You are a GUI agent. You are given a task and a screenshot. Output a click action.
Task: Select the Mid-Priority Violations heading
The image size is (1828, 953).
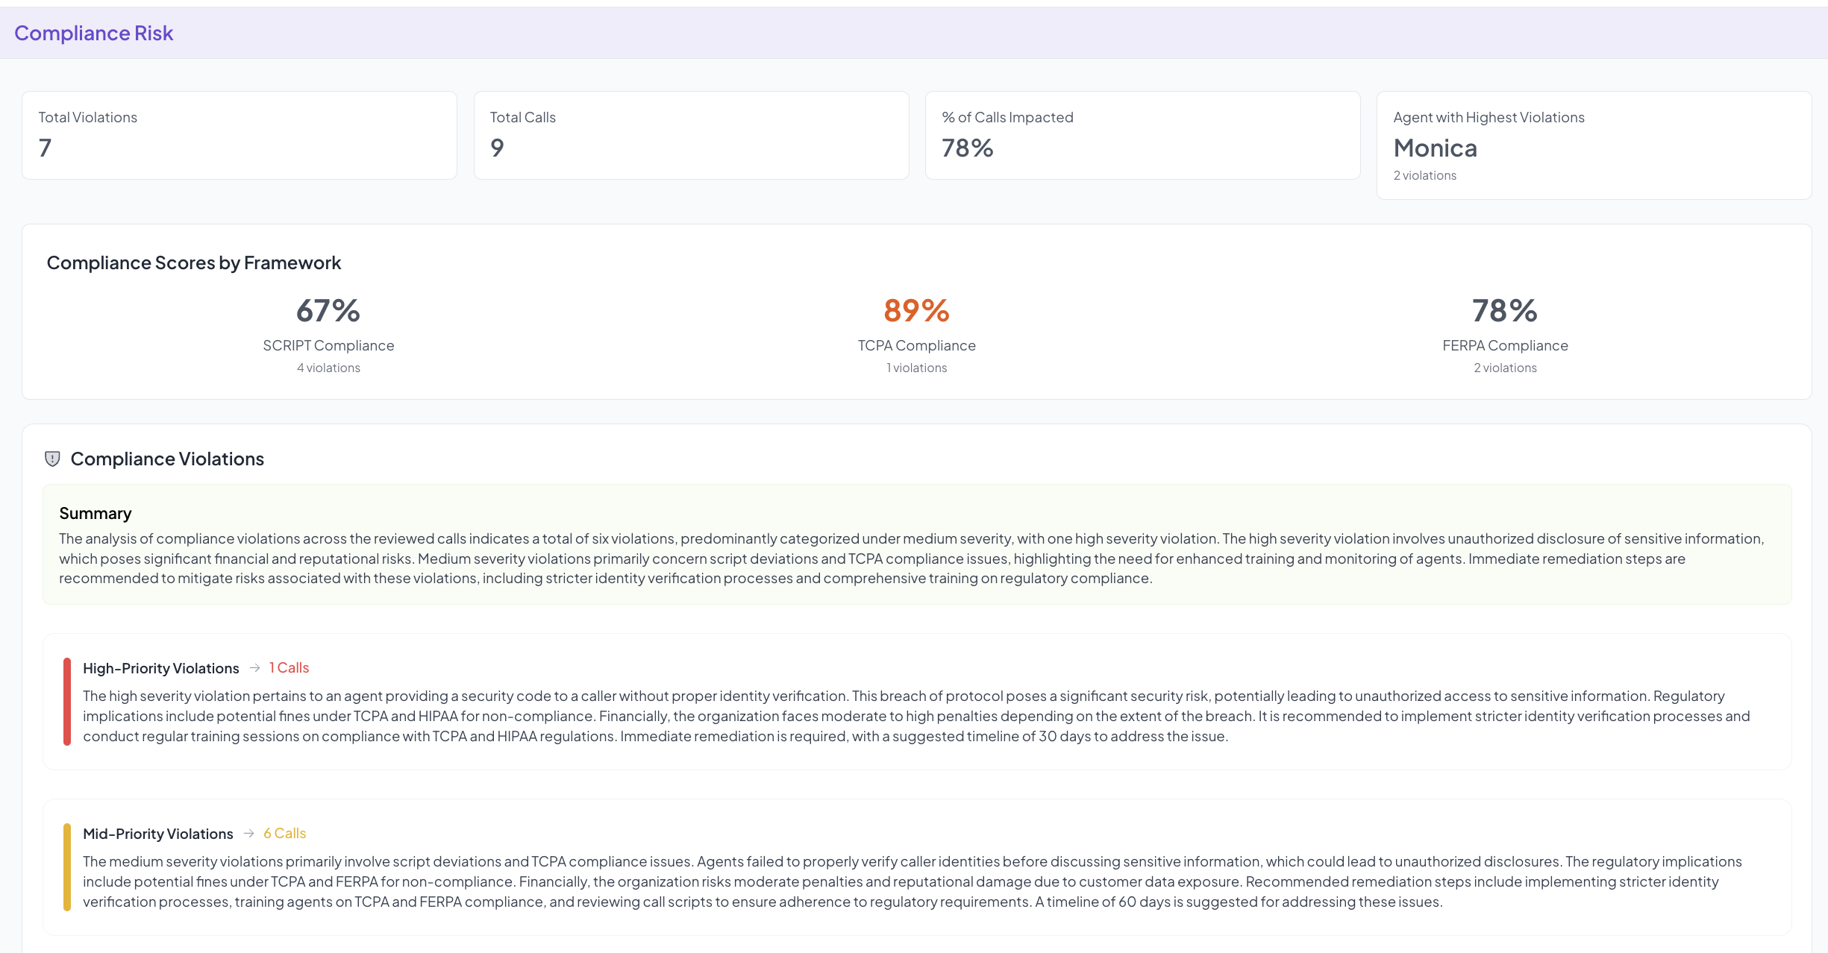tap(157, 834)
